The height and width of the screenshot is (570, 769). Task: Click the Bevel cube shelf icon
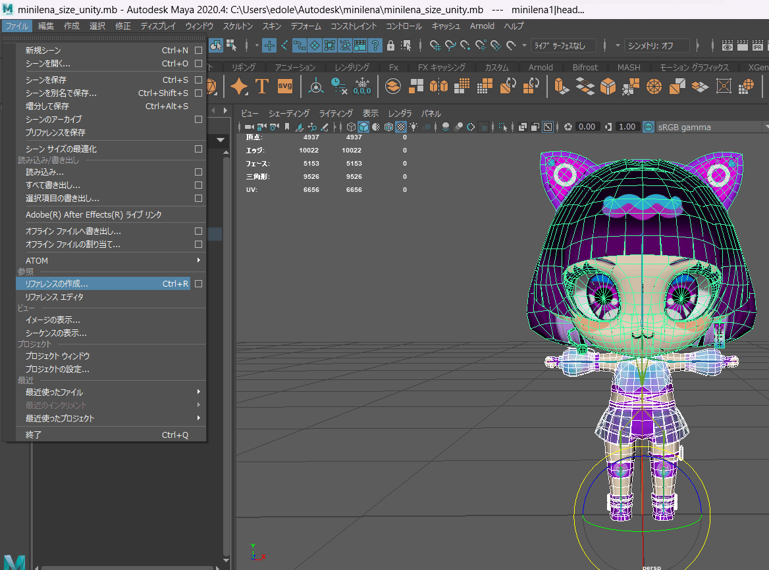pos(608,86)
